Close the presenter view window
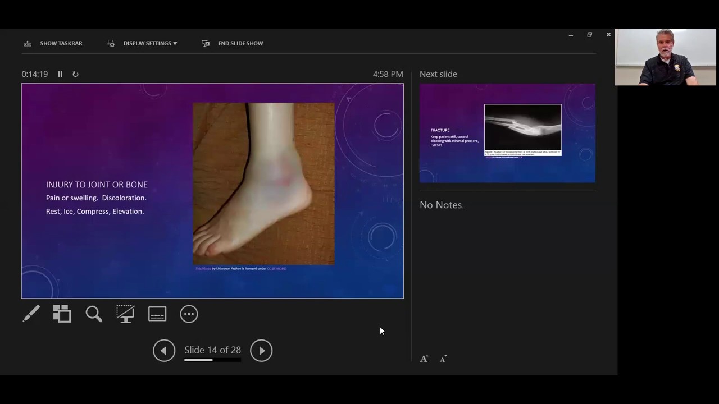 coord(608,35)
